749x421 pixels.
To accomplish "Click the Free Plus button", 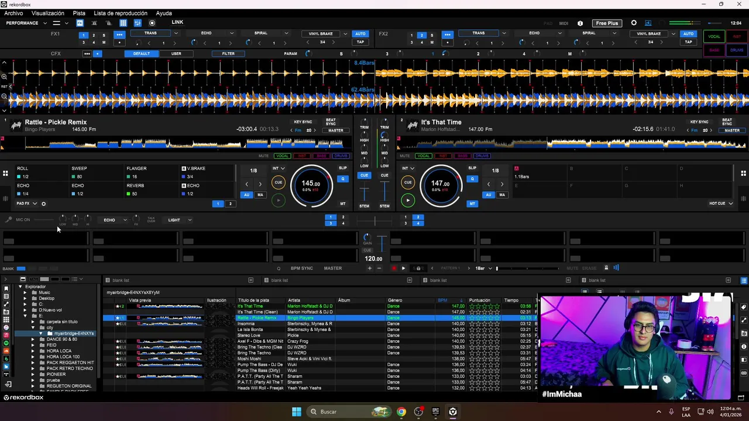I will coord(607,23).
